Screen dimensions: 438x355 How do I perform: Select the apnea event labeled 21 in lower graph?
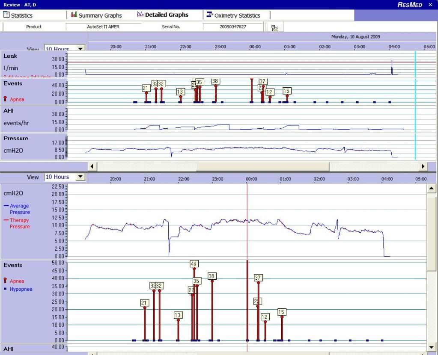point(144,303)
